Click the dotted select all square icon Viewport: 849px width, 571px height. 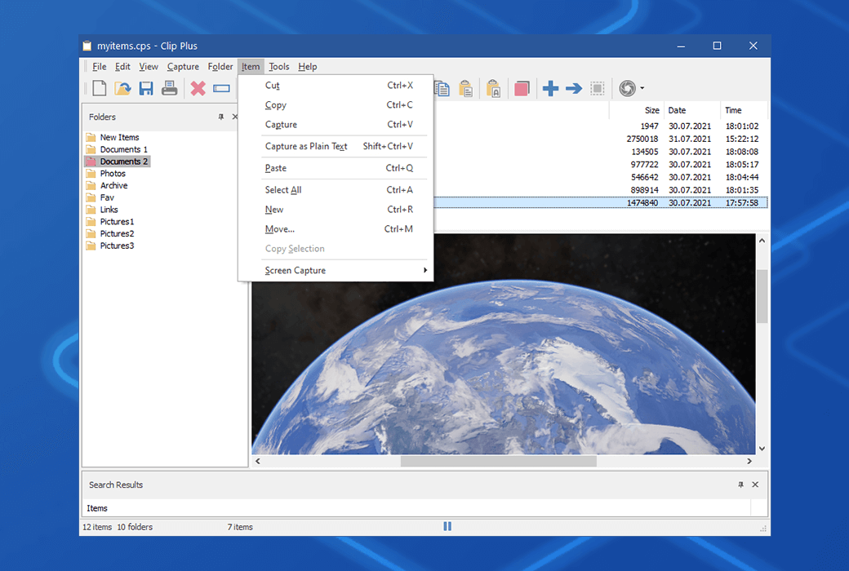point(598,88)
